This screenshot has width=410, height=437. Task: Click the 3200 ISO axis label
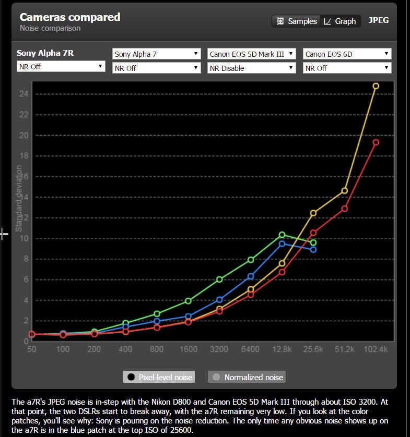[x=219, y=349]
